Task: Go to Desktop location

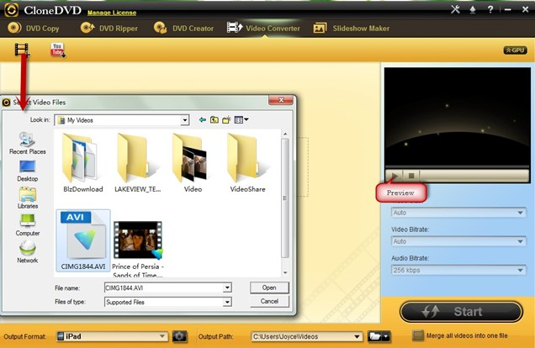Action: coord(27,171)
